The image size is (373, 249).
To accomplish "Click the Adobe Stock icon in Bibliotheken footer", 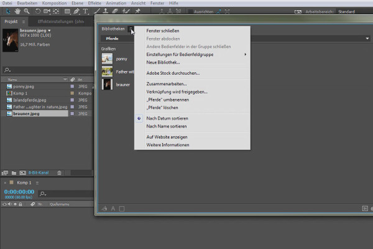I will 365,209.
